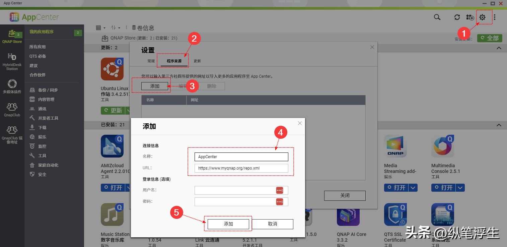Collapse the 已安装 section
The width and height of the screenshot is (507, 247).
pyautogui.click(x=499, y=125)
